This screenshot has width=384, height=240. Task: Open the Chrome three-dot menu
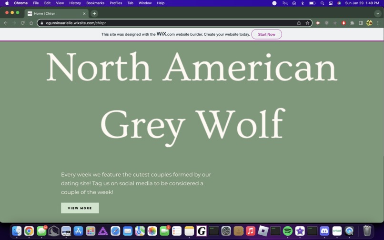pos(378,23)
